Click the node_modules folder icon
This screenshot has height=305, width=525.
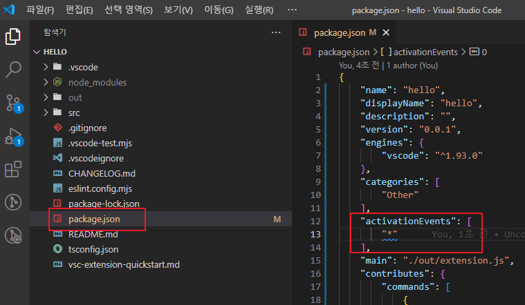(57, 82)
